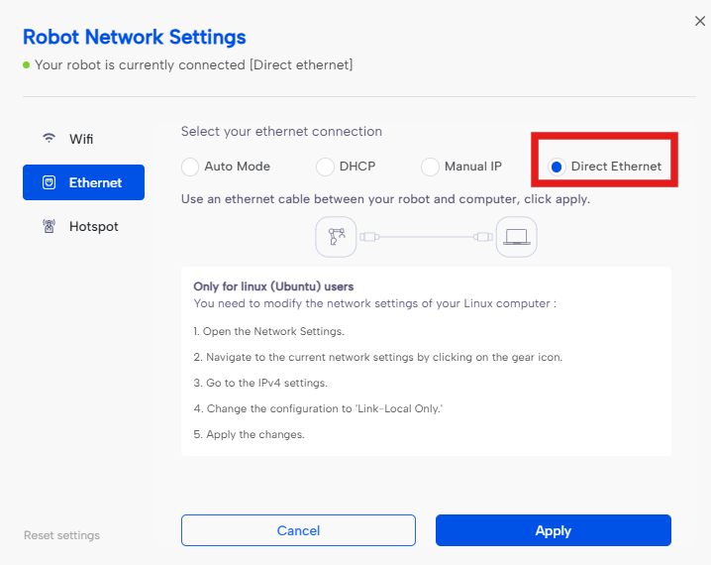Close the Robot Network Settings dialog
This screenshot has height=565, width=711.
[700, 21]
